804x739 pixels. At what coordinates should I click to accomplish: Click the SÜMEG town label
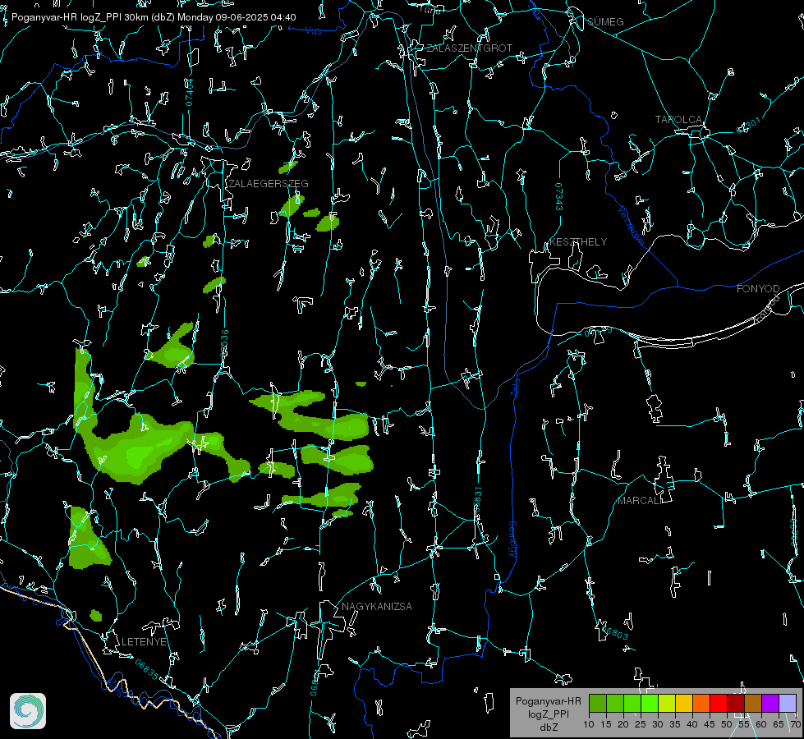coord(605,21)
